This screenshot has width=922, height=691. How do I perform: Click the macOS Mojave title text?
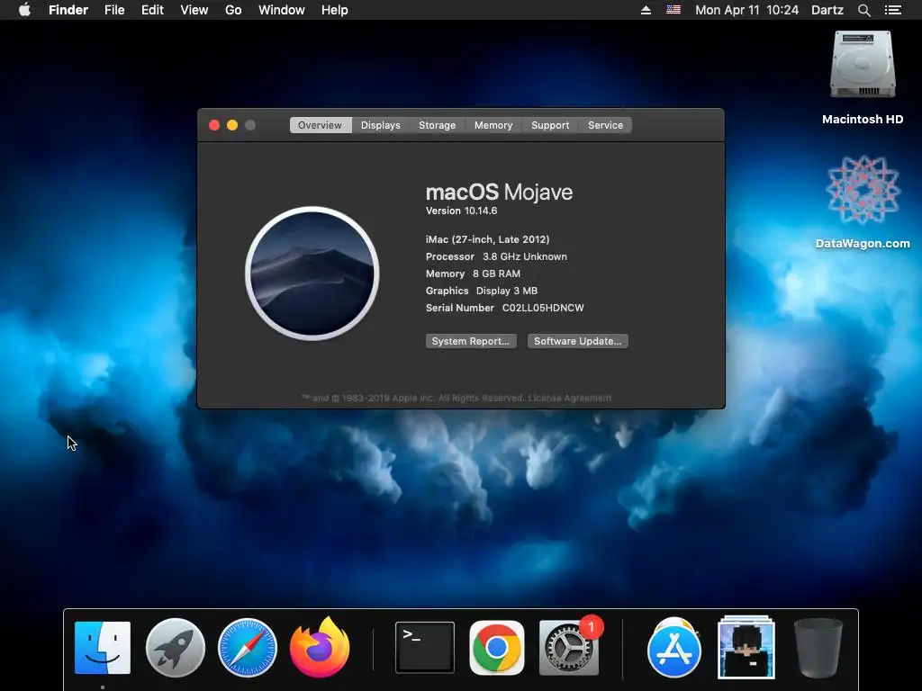pyautogui.click(x=499, y=193)
